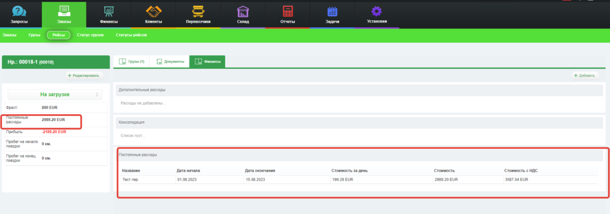
Task: Click the Фрахт value 800 EUR
Action: tap(49, 107)
